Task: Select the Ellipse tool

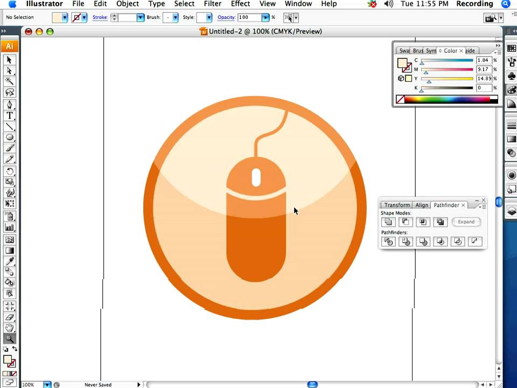Action: [9, 137]
